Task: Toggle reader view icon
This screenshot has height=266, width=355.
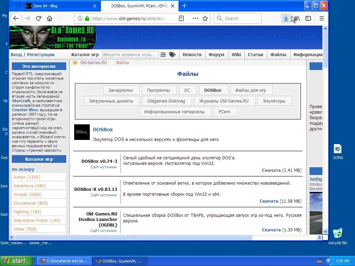Action: 181,18
